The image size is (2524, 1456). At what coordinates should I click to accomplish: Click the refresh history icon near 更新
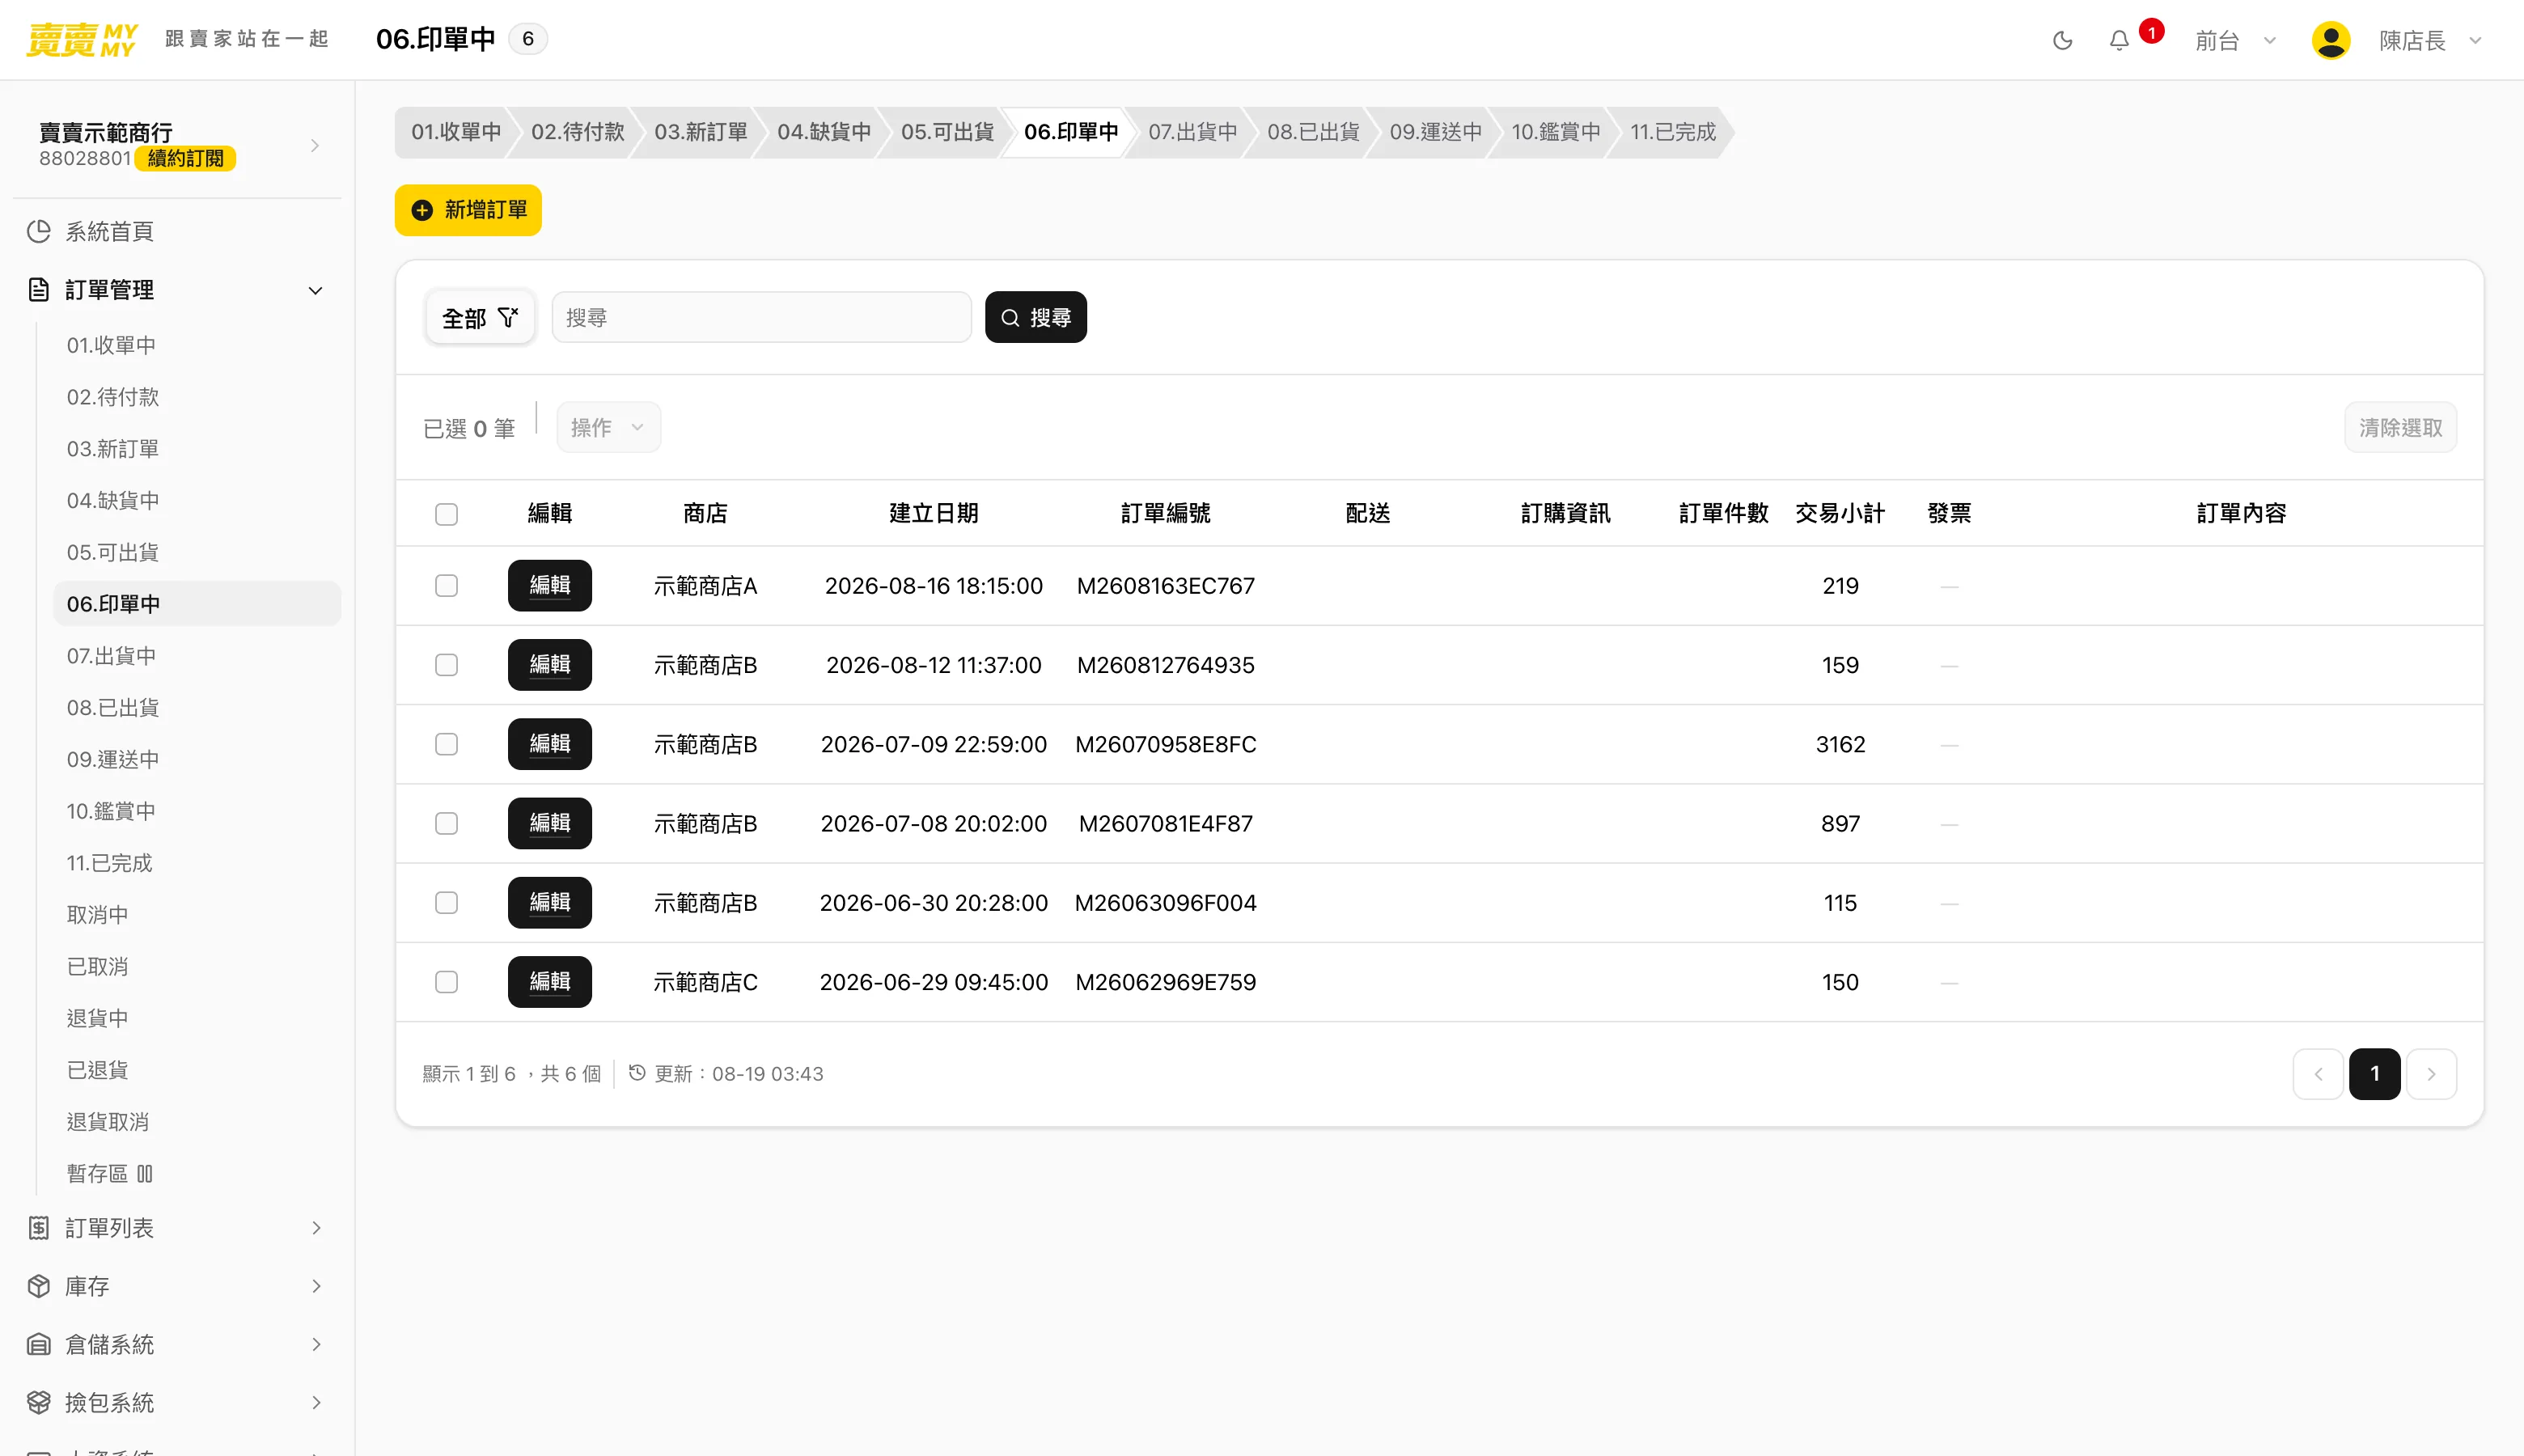[x=637, y=1073]
